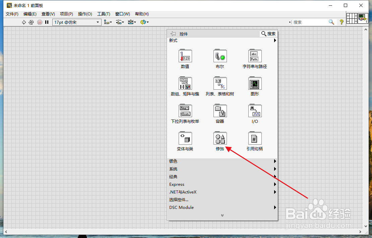Click the vertical scrollbar down arrow

coord(366,226)
